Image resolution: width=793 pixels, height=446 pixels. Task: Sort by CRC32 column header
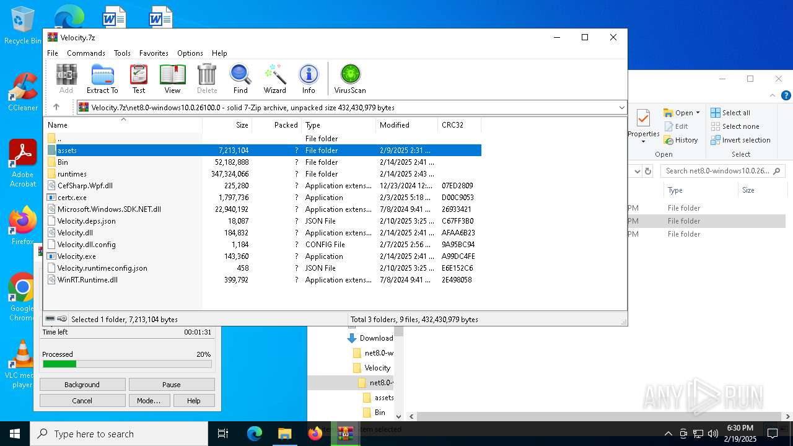tap(459, 125)
